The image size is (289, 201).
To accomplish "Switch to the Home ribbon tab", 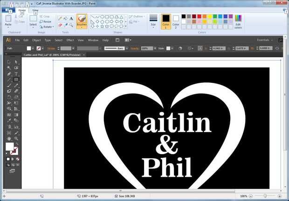I will click(22, 10).
